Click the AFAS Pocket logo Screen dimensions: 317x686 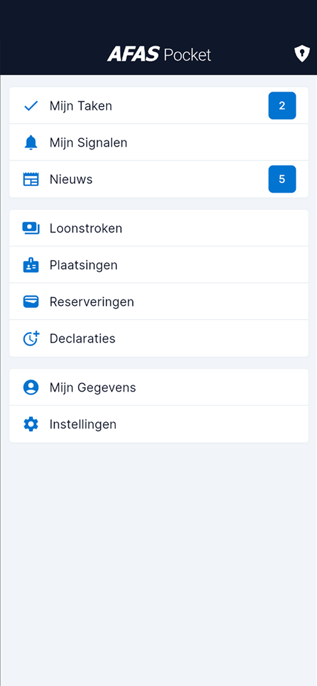click(x=159, y=55)
